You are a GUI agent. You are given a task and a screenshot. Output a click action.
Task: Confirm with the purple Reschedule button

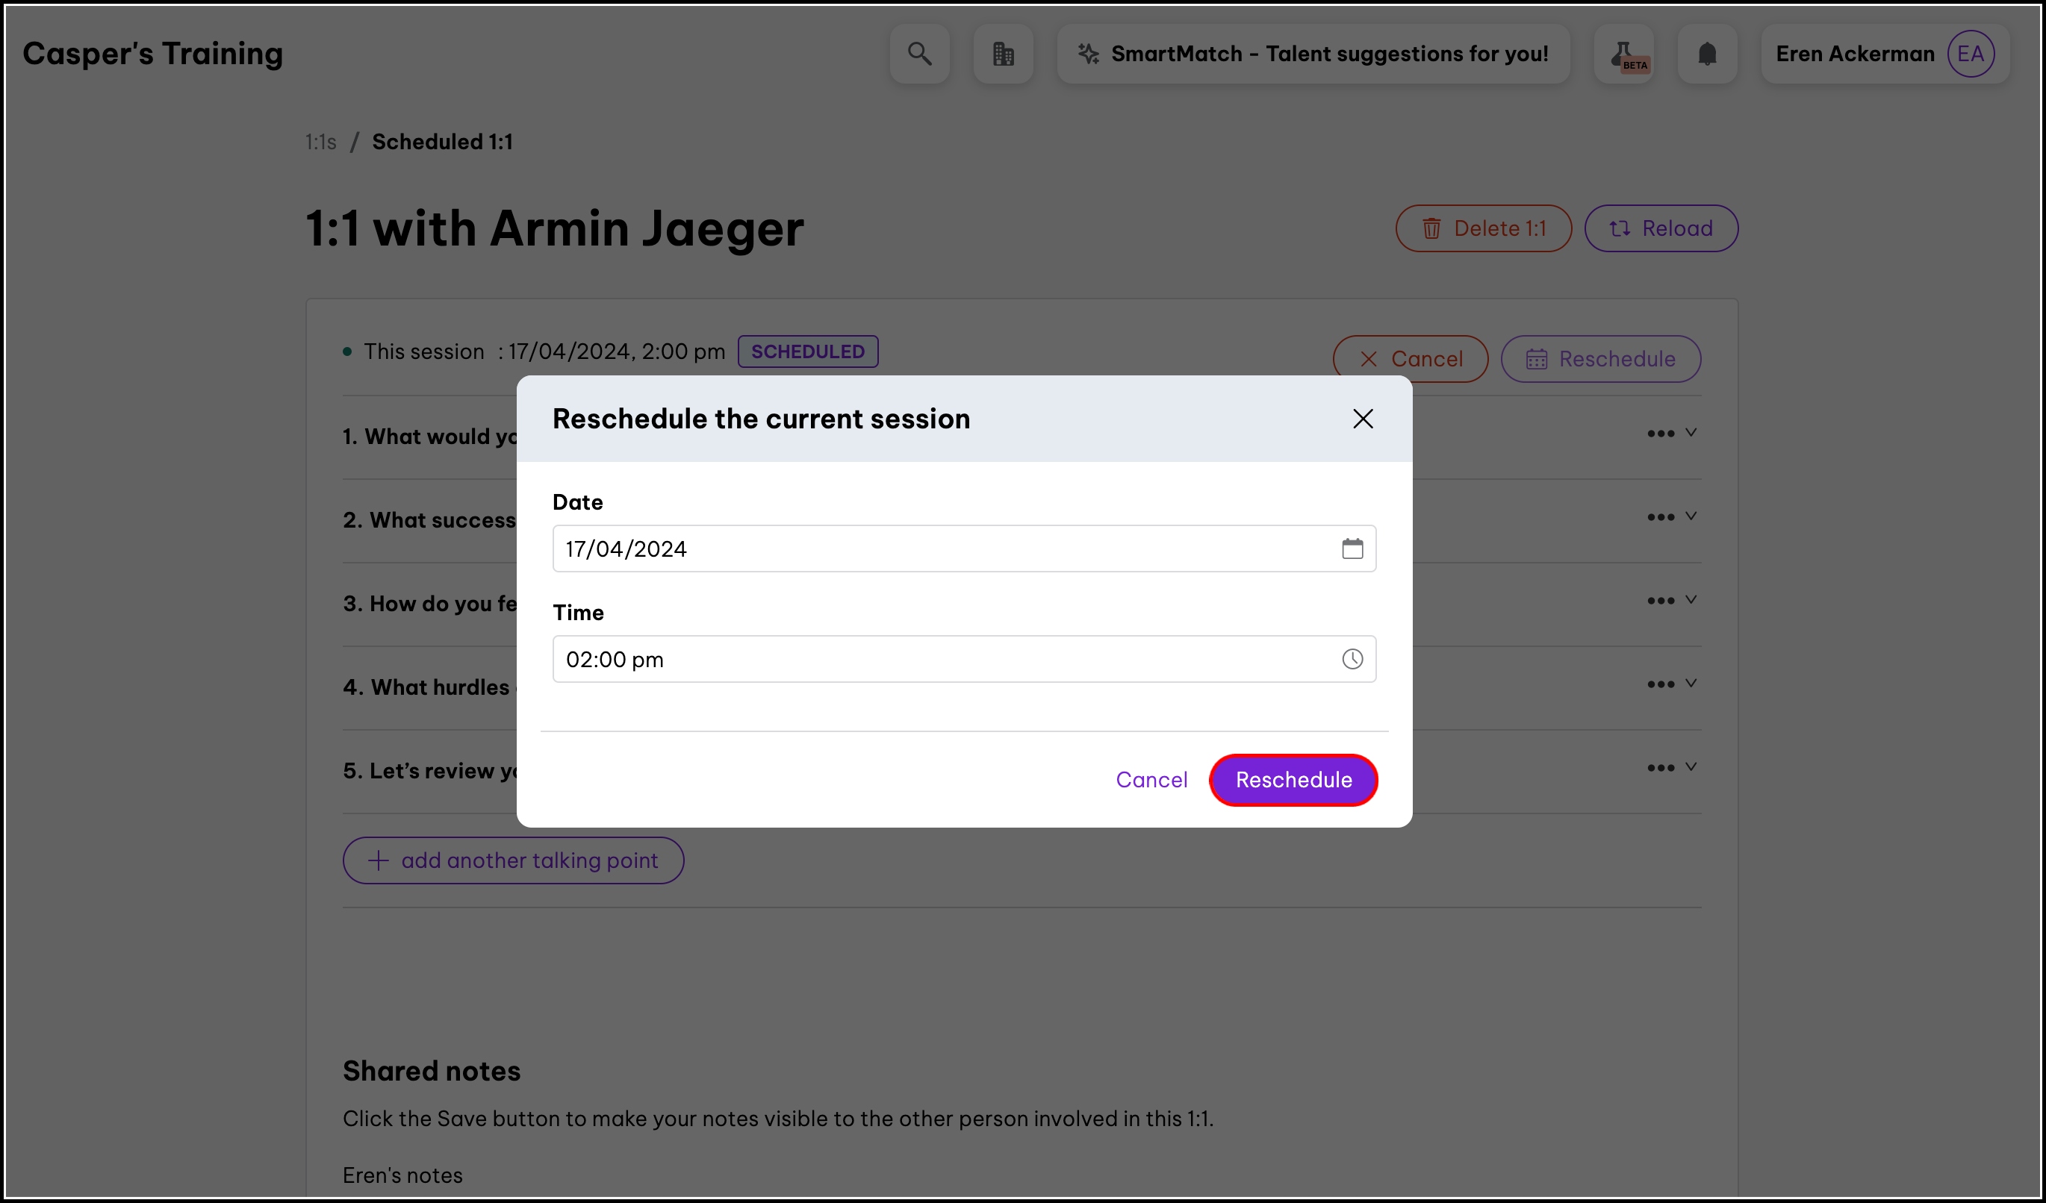1293,780
